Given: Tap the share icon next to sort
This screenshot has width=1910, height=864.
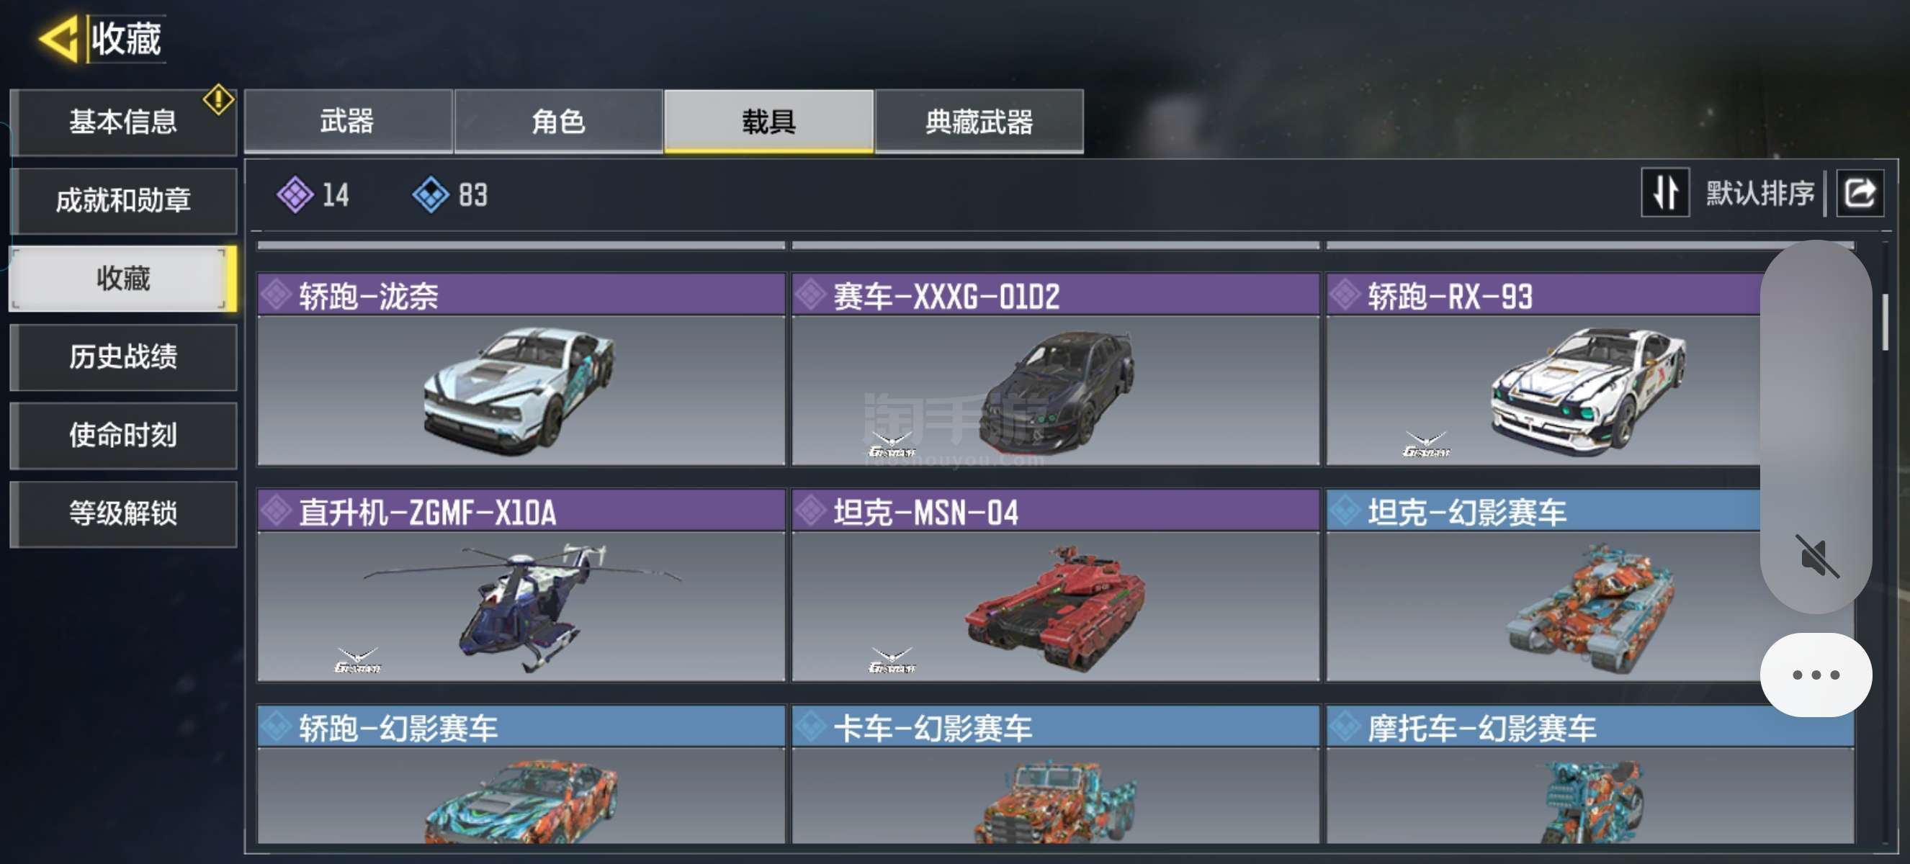Looking at the screenshot, I should [1860, 193].
